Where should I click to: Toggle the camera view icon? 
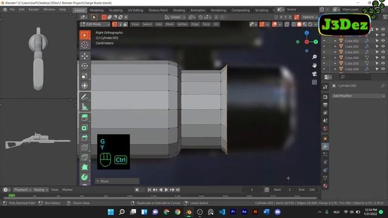pyautogui.click(x=314, y=74)
